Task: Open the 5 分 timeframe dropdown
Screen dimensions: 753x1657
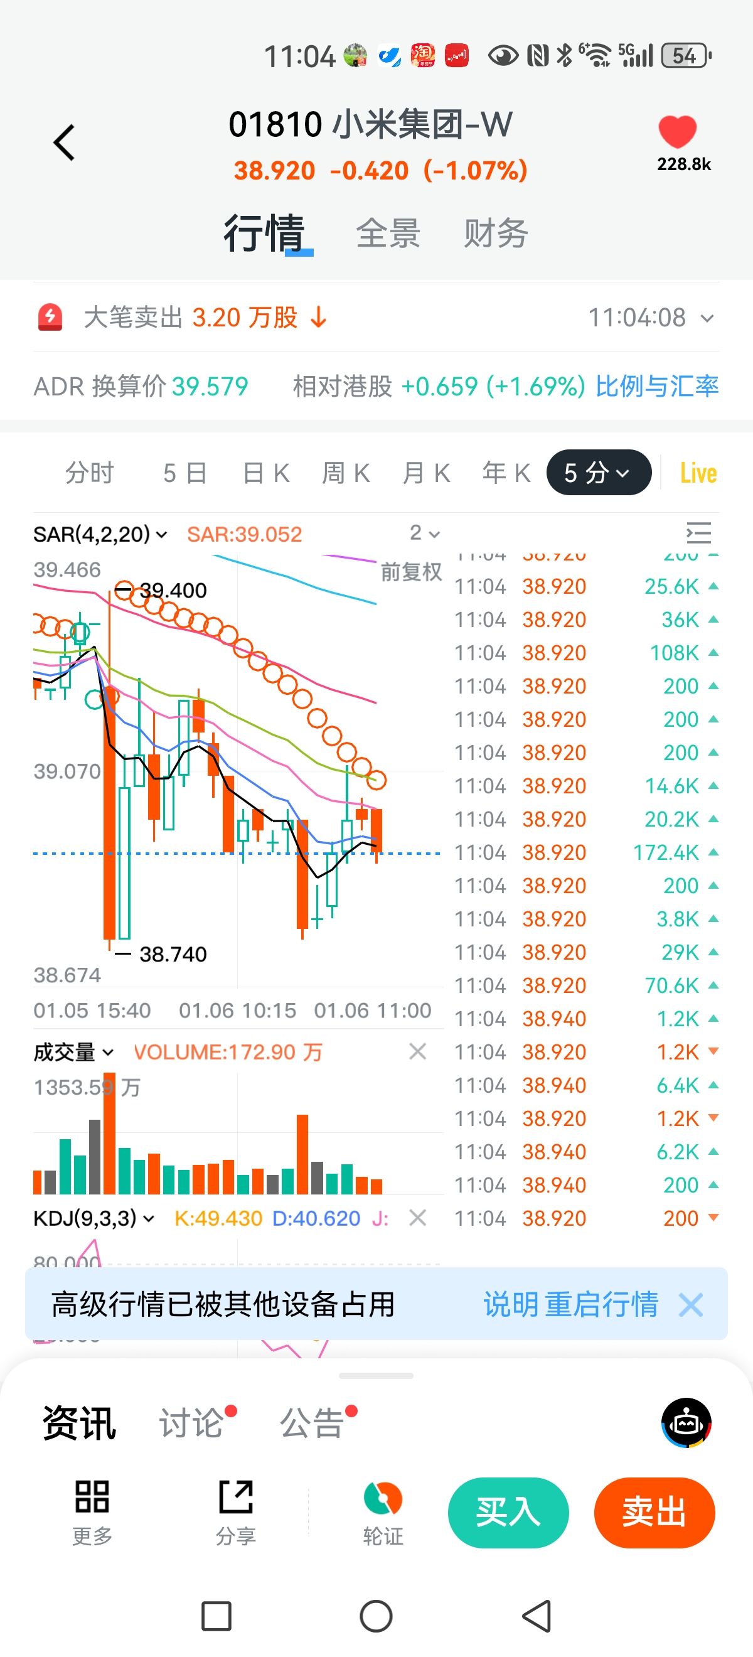Action: pos(598,473)
